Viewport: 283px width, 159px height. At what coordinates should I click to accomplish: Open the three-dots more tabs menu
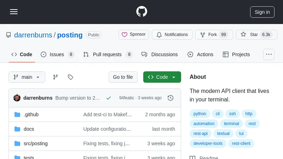[x=269, y=54]
